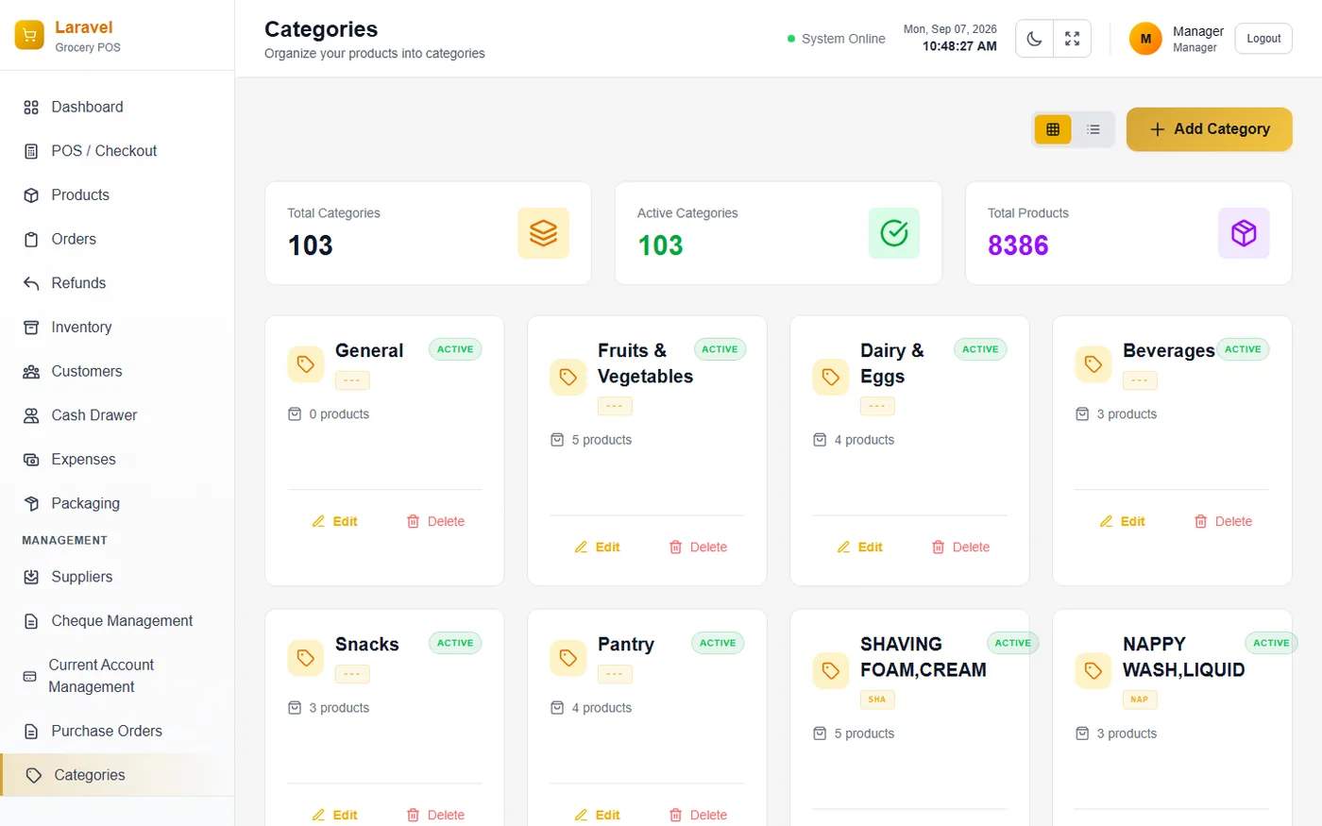Delete the Dairy & Eggs category
Viewport: 1322px width, 826px height.
pos(960,548)
